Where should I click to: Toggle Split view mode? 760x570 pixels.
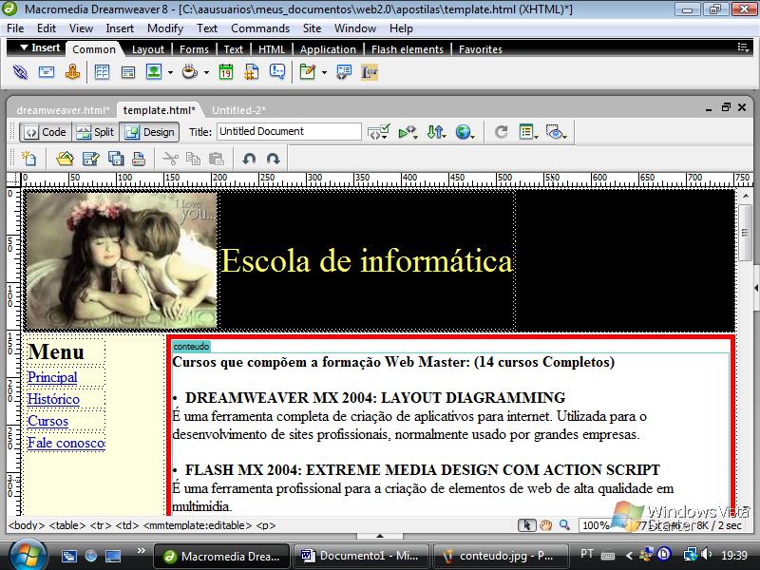95,132
